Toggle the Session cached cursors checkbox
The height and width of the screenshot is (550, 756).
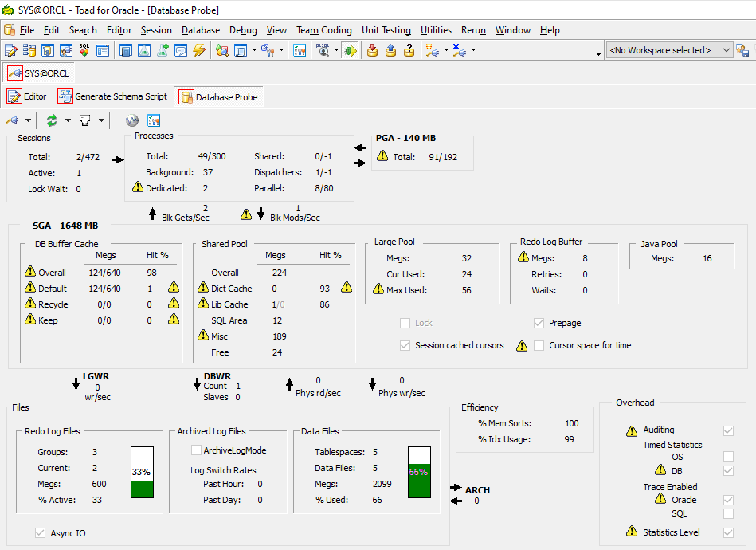tap(405, 345)
